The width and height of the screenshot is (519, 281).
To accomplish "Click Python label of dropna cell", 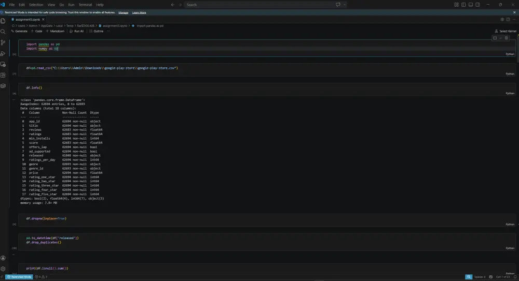I will pyautogui.click(x=510, y=225).
